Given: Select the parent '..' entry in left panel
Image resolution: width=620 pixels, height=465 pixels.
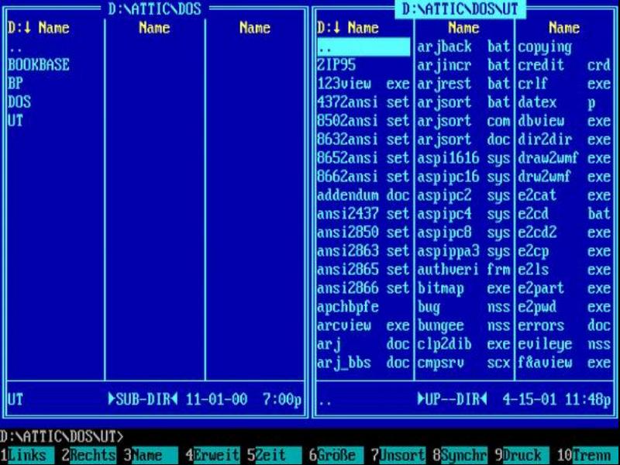Looking at the screenshot, I should [x=15, y=48].
